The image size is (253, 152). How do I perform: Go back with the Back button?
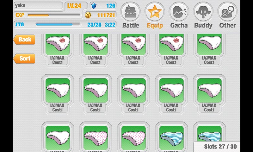(24, 39)
